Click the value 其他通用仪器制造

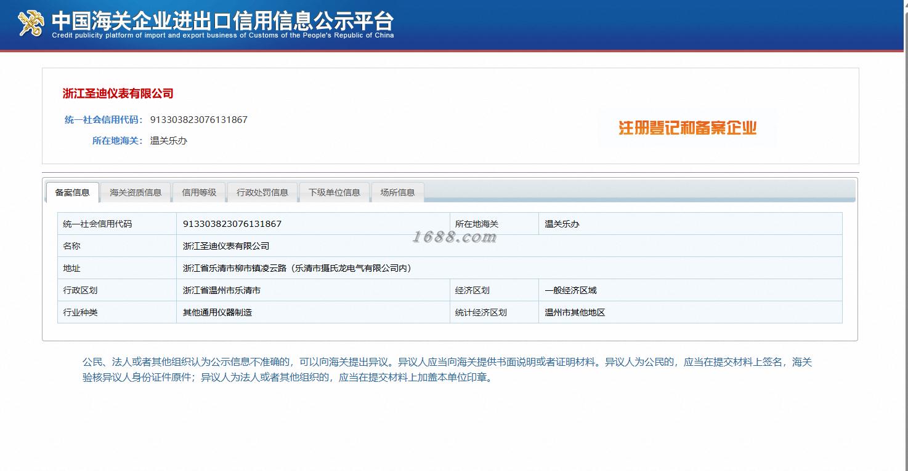click(x=217, y=312)
